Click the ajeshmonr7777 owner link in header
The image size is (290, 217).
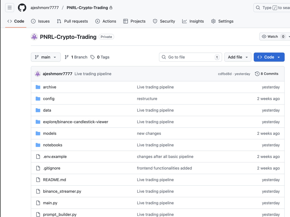coord(45,8)
